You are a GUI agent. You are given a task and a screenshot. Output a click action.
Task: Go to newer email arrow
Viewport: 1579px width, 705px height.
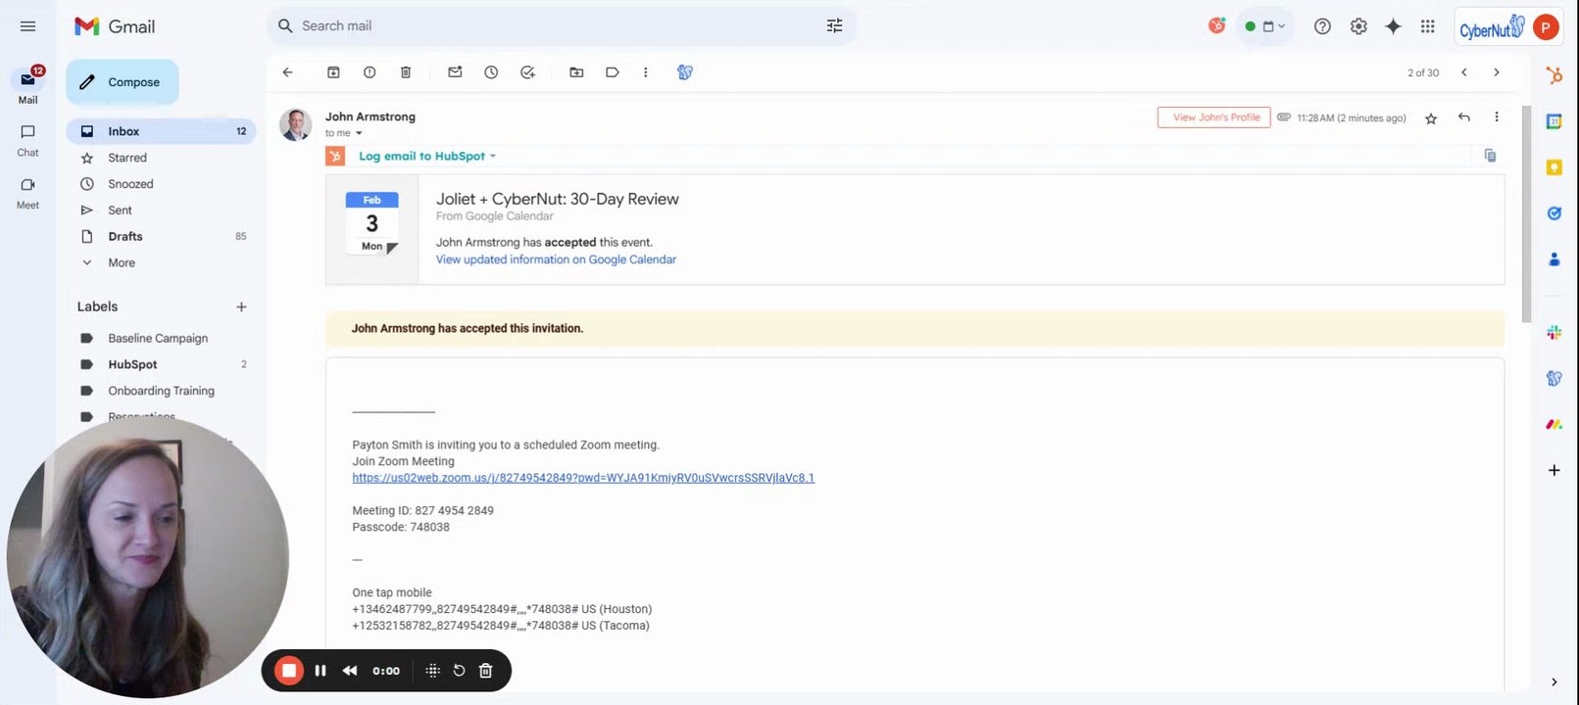point(1463,72)
